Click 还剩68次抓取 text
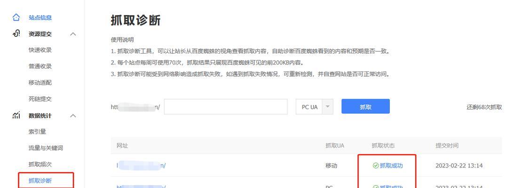The image size is (506, 188). coord(484,107)
